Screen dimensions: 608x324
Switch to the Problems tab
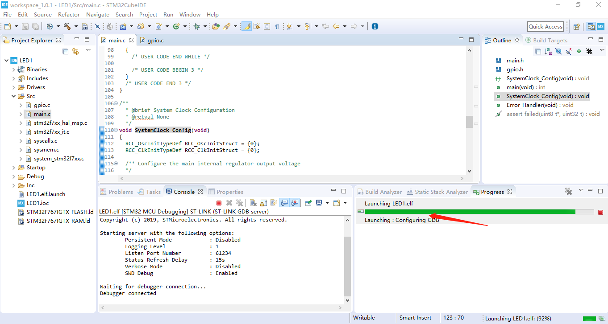(117, 192)
